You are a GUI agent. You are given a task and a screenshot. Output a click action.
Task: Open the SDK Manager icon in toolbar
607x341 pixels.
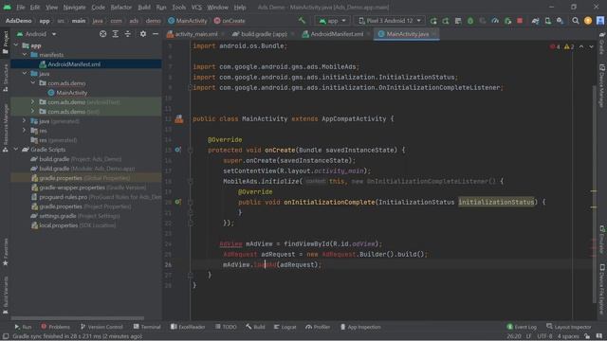pyautogui.click(x=561, y=21)
